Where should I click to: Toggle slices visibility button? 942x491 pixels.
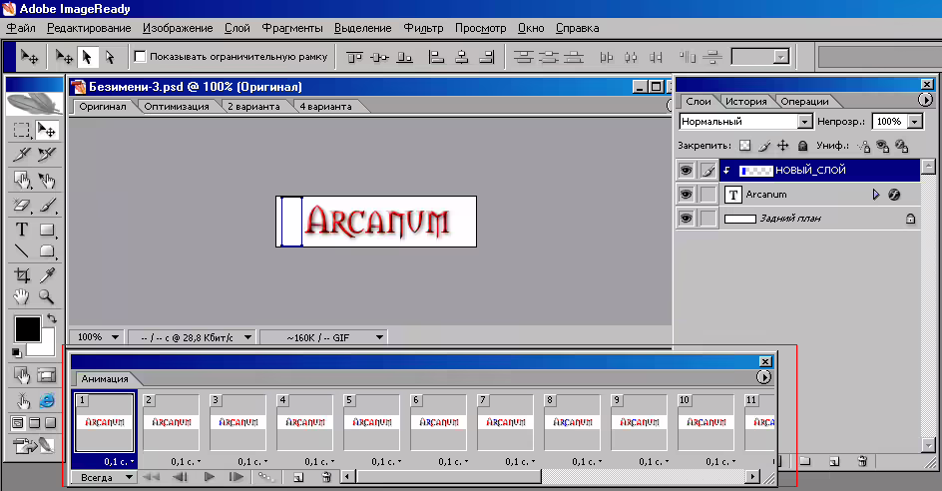pyautogui.click(x=47, y=375)
